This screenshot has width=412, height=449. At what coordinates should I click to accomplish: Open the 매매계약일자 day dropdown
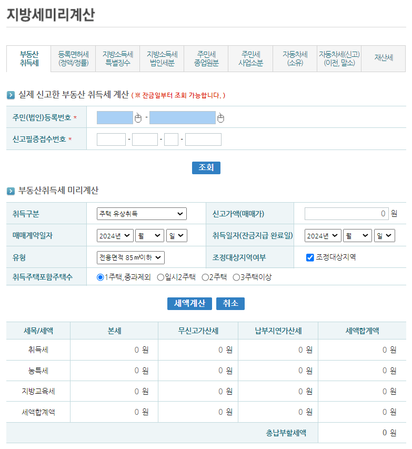click(x=177, y=236)
